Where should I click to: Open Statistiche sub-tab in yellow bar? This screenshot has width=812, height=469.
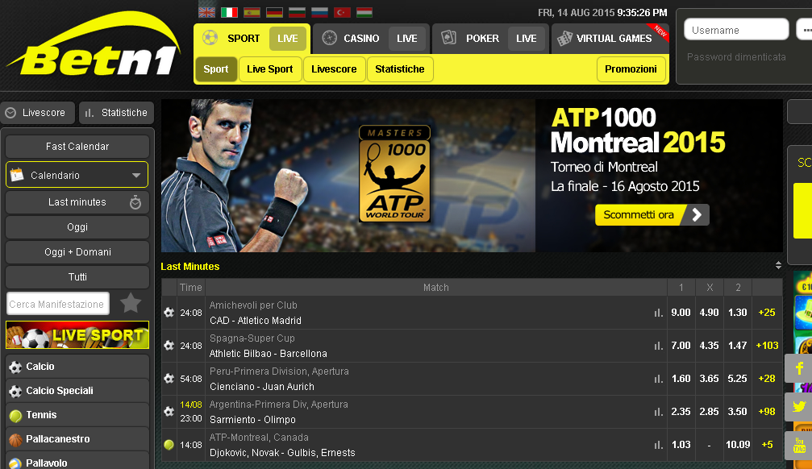[400, 68]
